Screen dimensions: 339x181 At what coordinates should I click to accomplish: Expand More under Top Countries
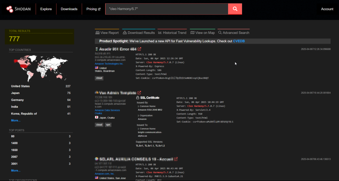coord(16,120)
